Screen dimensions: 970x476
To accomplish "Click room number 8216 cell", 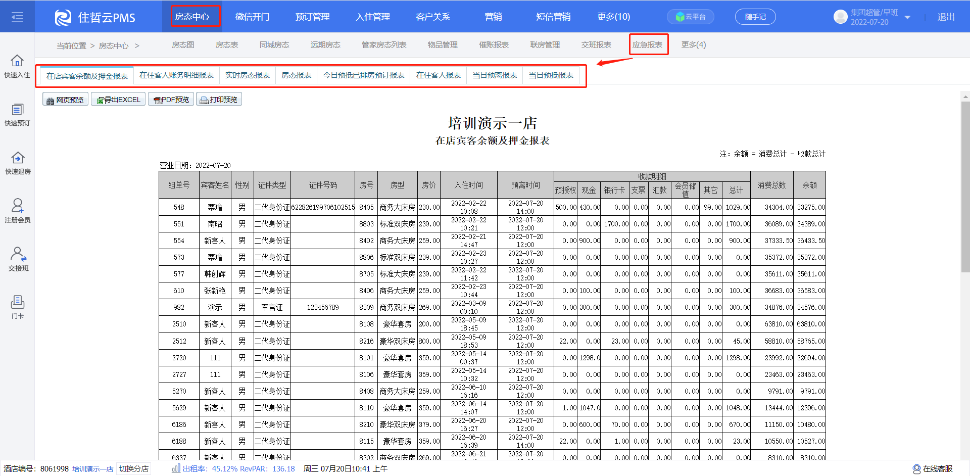I will coord(367,341).
